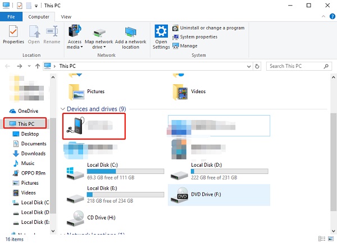337x243 pixels.
Task: Select the Local Disk (E:) drive
Action: click(115, 195)
